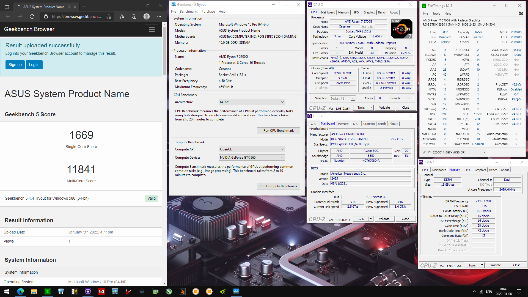
Task: Open Microsoft Edge from the taskbar
Action: [x=20, y=291]
